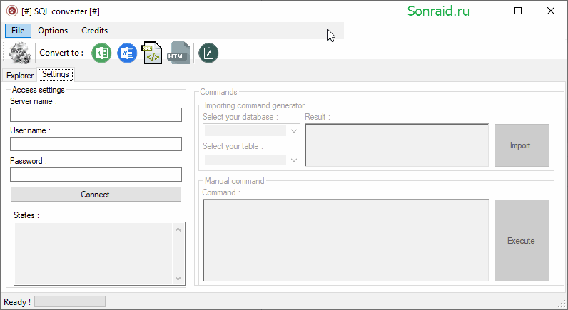Click the Connect button
Viewport: 568px width, 310px height.
click(96, 195)
